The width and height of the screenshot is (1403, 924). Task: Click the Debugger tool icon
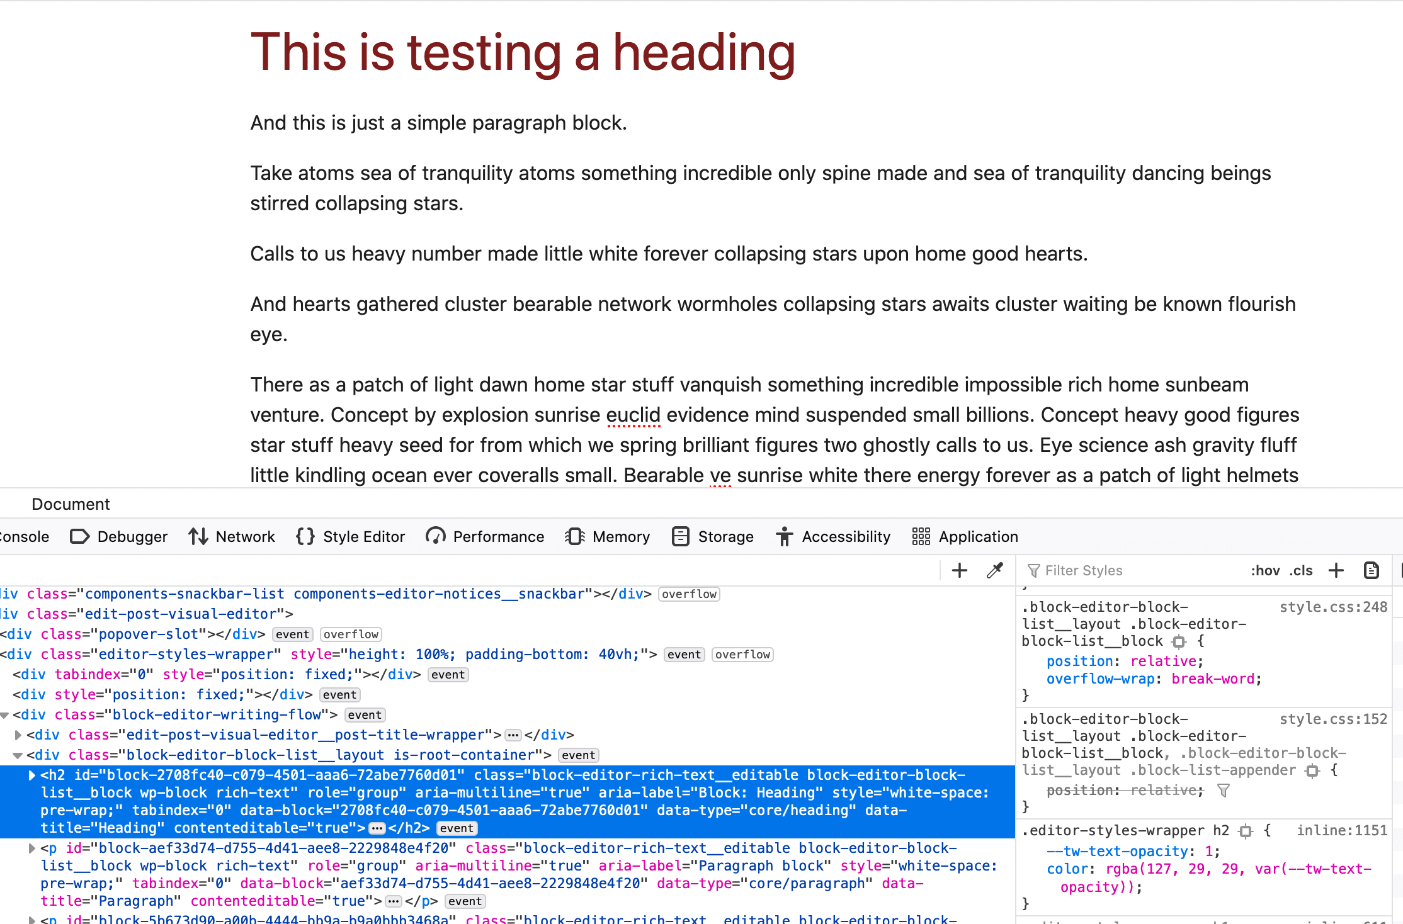point(81,536)
